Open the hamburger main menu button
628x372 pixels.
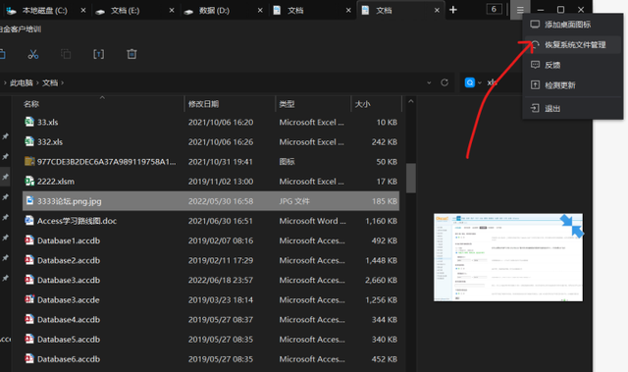(520, 10)
